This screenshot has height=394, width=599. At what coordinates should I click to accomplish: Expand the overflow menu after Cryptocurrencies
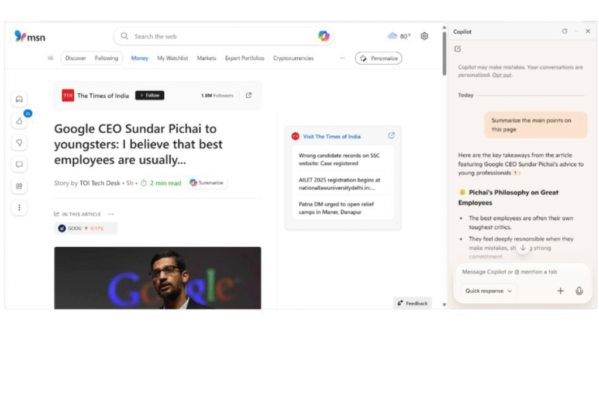[x=342, y=58]
